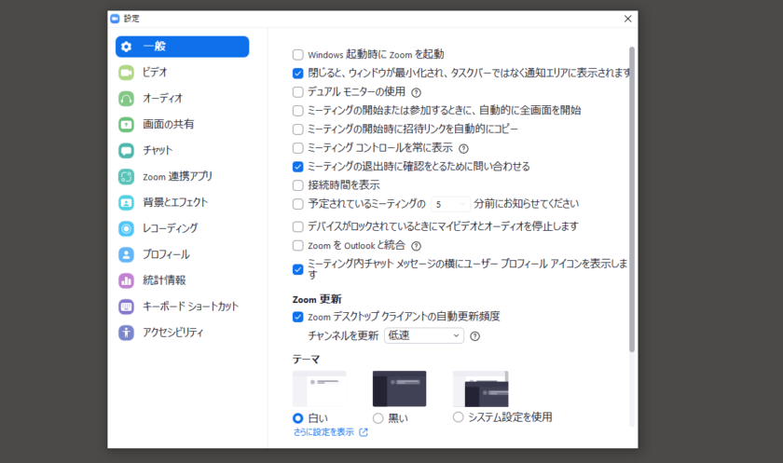
Task: Click the settings panel vertical scrollbar
Action: pyautogui.click(x=632, y=199)
